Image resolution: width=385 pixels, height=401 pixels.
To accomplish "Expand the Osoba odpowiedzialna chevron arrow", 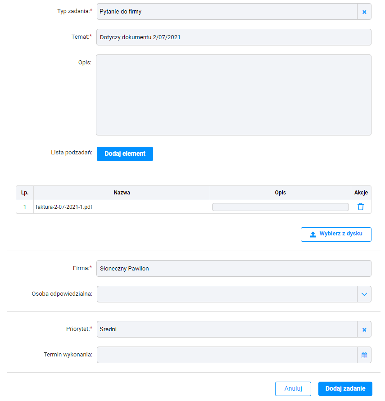I will click(364, 294).
